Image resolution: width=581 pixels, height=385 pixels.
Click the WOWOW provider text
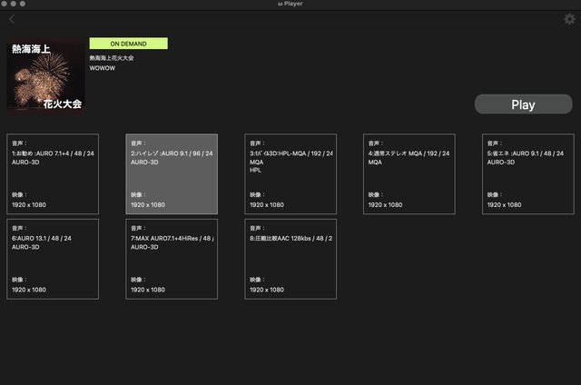103,68
